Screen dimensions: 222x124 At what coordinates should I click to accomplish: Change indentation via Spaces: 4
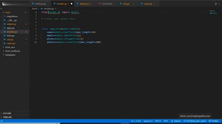click(148, 121)
